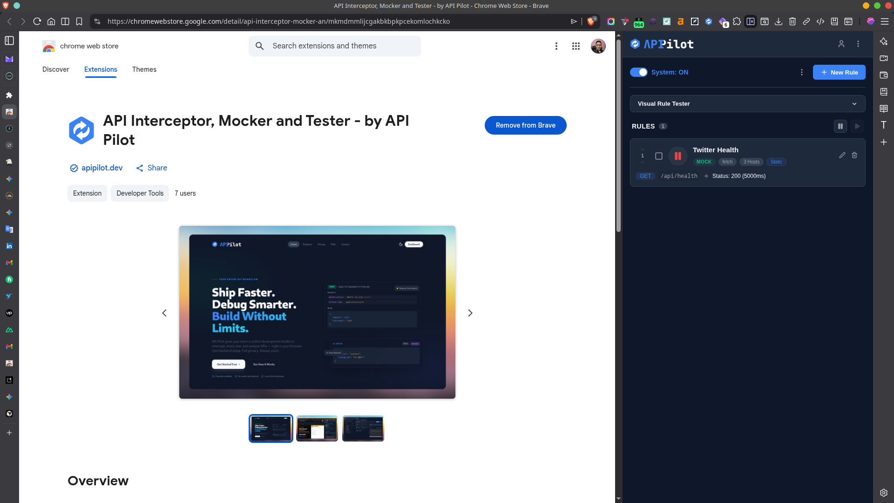894x503 pixels.
Task: Select the Discover tab
Action: point(55,69)
